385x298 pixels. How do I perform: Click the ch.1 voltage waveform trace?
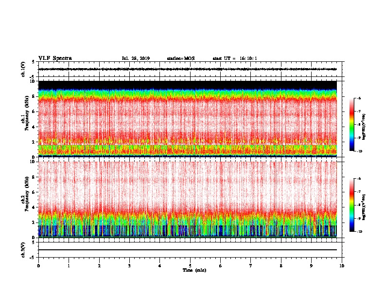(187, 69)
